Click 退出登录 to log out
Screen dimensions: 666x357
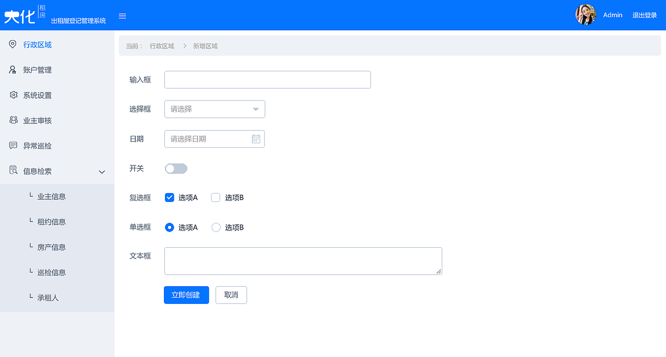645,15
